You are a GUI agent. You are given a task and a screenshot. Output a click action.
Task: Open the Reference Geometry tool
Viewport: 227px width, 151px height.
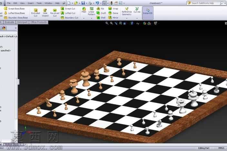pos(127,11)
